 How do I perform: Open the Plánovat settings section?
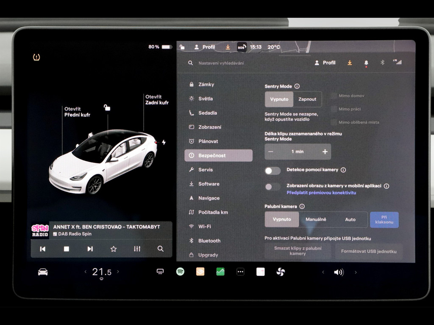(x=218, y=141)
